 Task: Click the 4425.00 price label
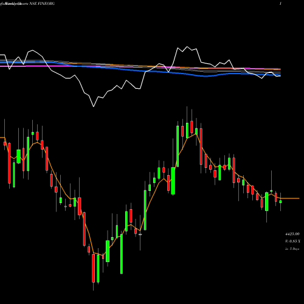click(292, 234)
